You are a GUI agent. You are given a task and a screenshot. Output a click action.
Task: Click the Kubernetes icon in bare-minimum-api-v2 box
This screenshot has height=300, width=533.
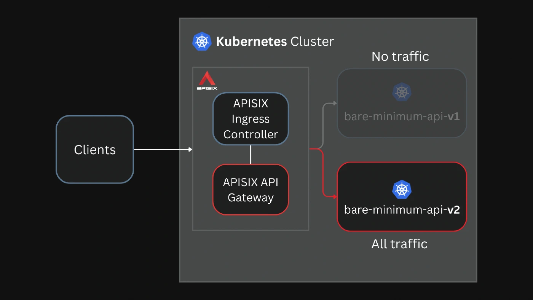[402, 190]
